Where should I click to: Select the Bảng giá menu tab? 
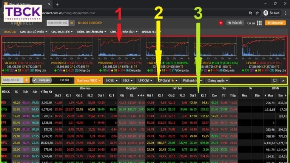tap(9, 32)
